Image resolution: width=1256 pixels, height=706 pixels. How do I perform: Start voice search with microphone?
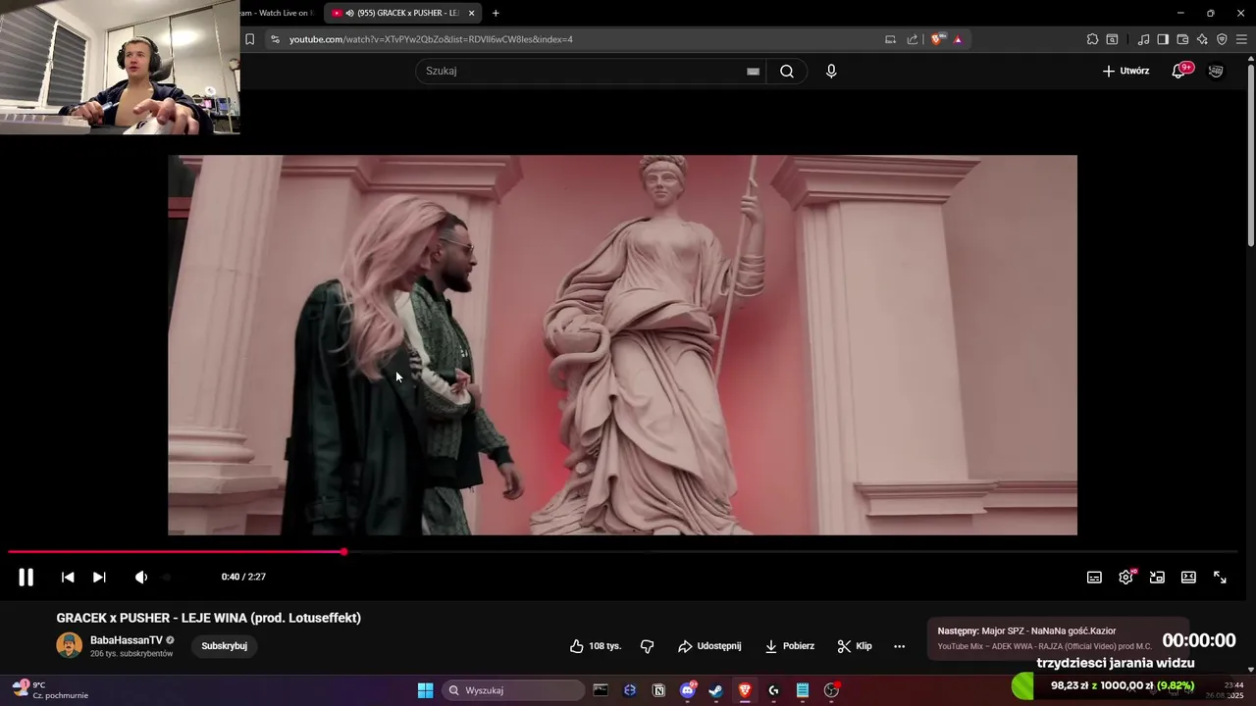tap(831, 71)
